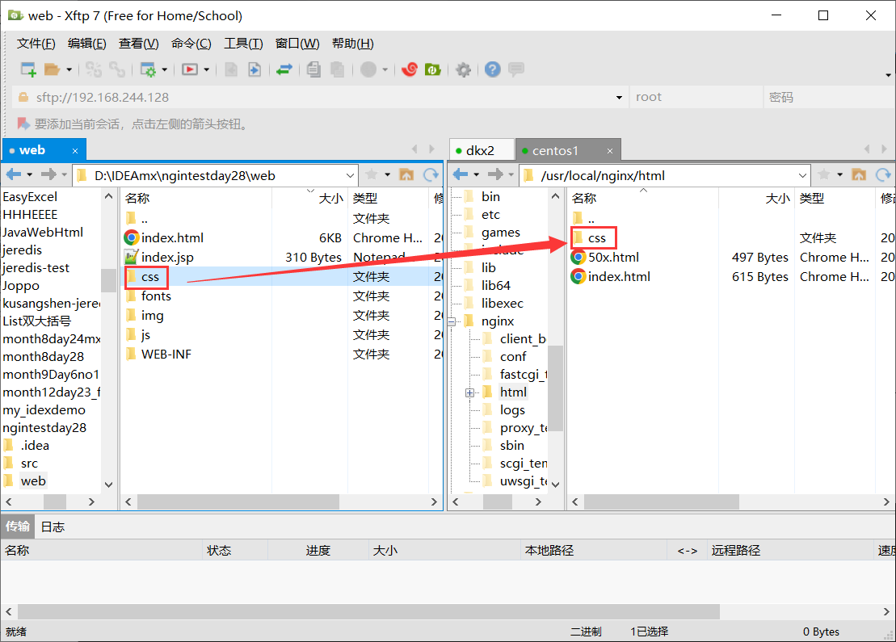
Task: Select the remote css folder
Action: click(x=596, y=238)
